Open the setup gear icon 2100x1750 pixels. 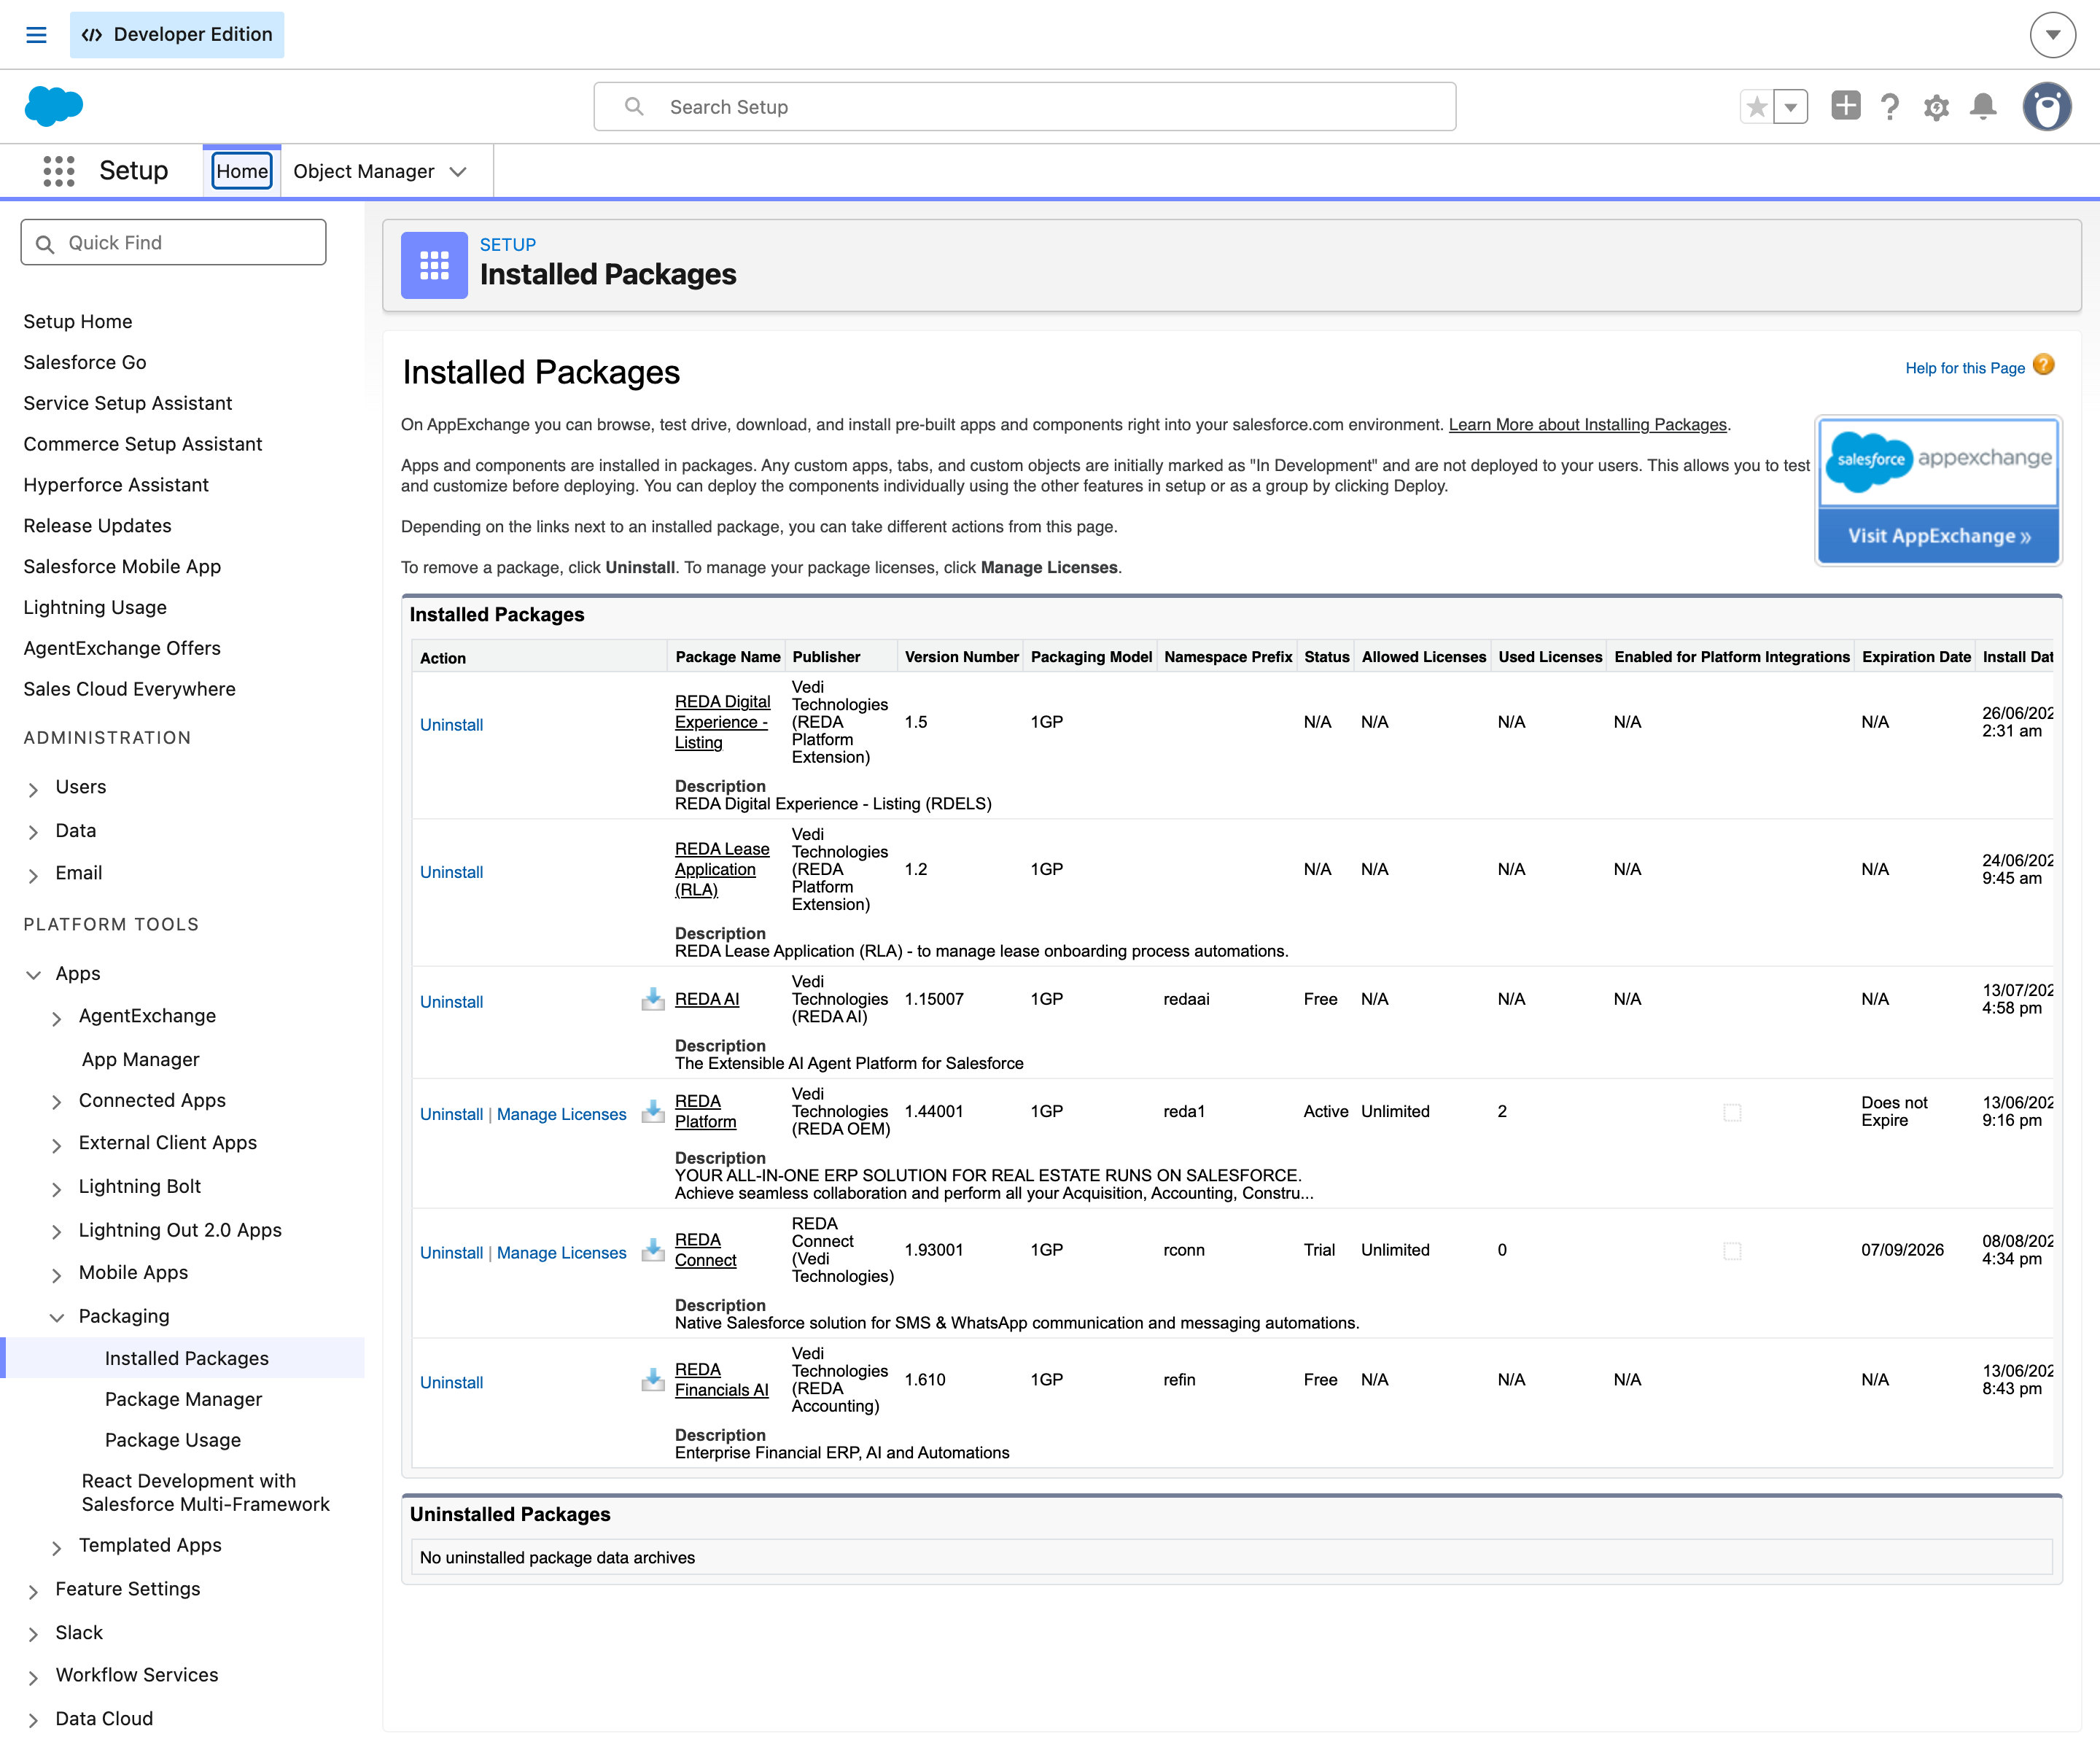point(1936,106)
